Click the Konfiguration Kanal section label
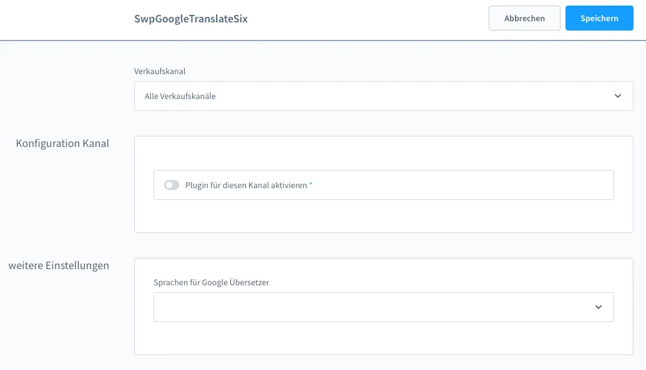The width and height of the screenshot is (646, 370). tap(62, 143)
